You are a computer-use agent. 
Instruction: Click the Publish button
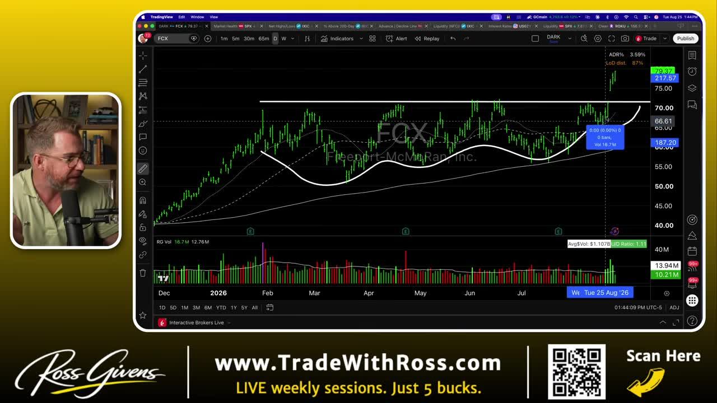[685, 39]
